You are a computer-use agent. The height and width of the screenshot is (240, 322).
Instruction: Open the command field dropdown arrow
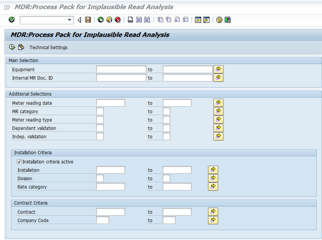[x=70, y=20]
